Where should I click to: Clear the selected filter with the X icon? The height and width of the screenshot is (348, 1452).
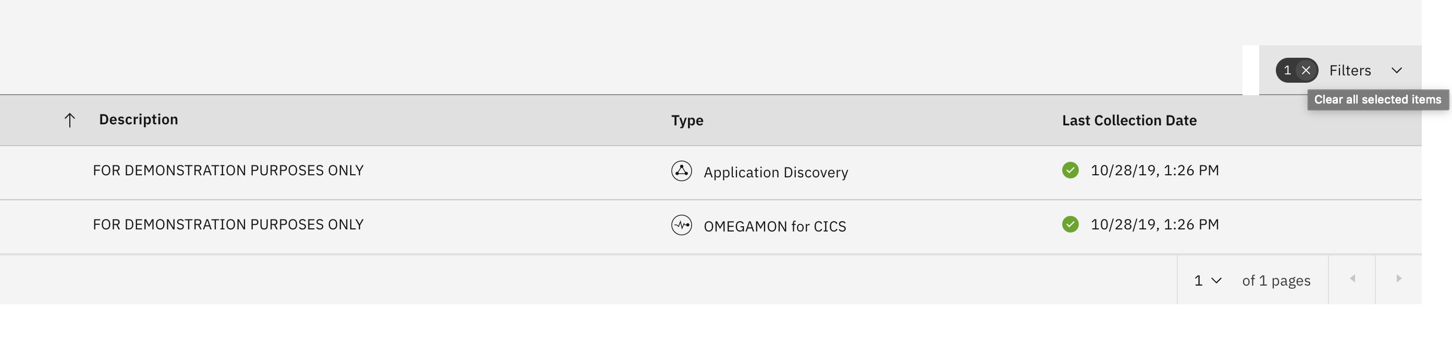click(1306, 70)
